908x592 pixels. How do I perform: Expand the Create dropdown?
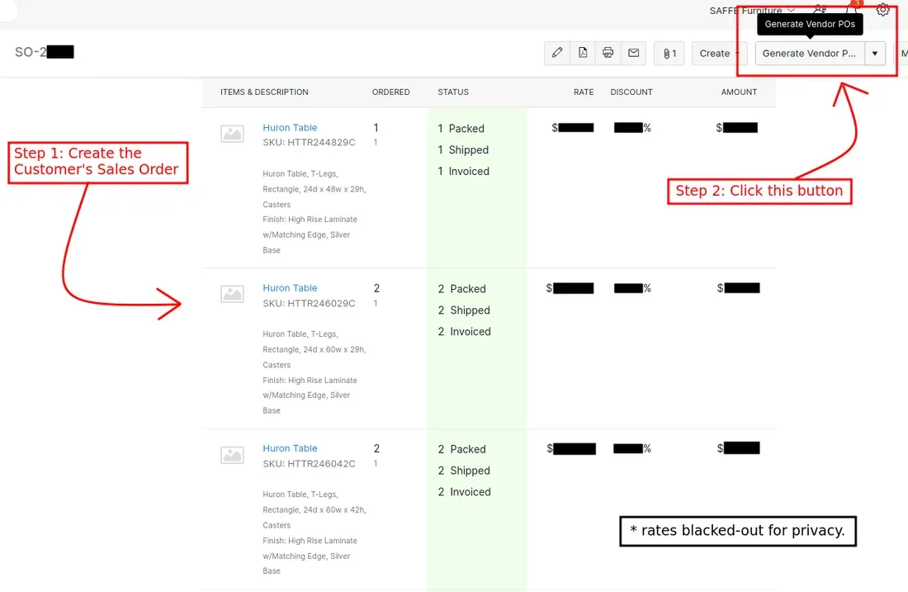[719, 54]
